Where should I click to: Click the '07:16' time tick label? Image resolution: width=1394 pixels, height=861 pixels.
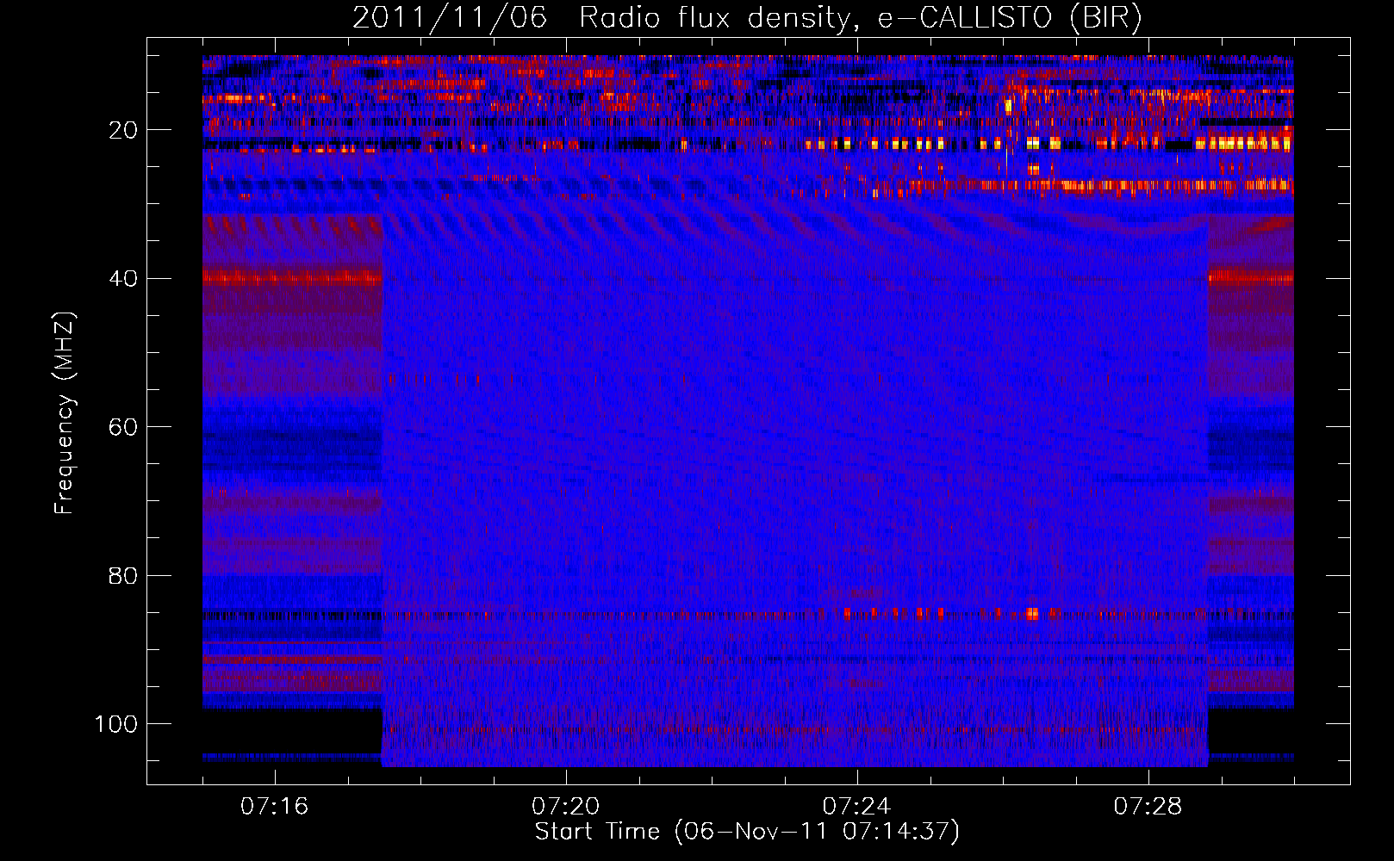pyautogui.click(x=274, y=807)
